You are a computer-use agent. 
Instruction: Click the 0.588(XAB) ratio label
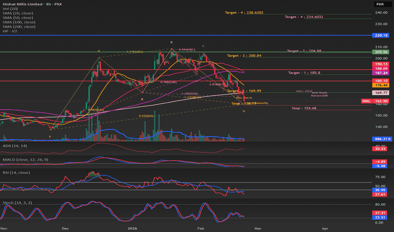(x=168, y=82)
